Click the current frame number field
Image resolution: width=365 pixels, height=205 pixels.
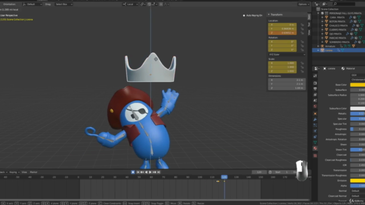pyautogui.click(x=259, y=172)
